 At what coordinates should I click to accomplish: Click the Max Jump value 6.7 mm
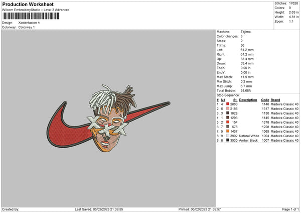(246, 86)
